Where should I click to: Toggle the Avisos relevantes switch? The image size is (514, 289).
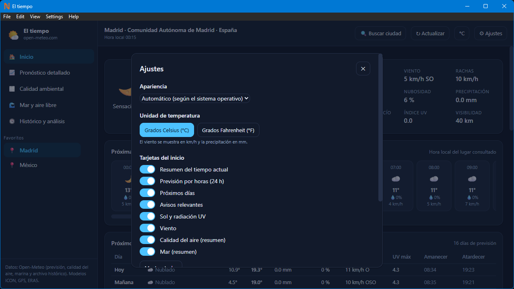coord(147,204)
